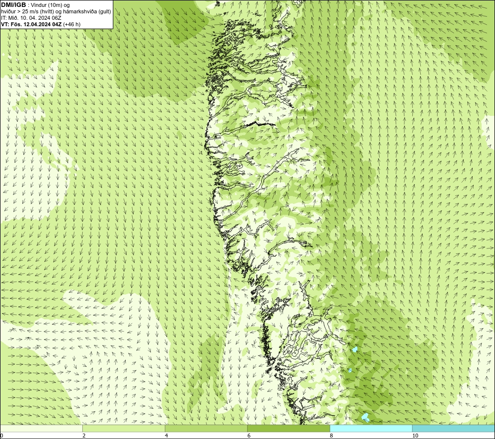Click the 4–6 m/s medium green legend swatch
495x439 pixels.
206,428
